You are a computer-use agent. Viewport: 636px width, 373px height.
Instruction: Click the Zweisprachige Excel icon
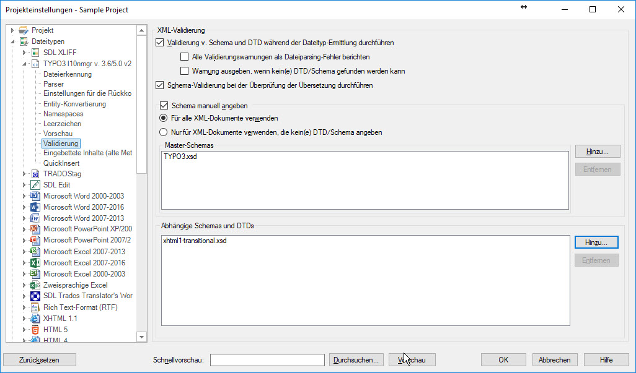click(35, 285)
